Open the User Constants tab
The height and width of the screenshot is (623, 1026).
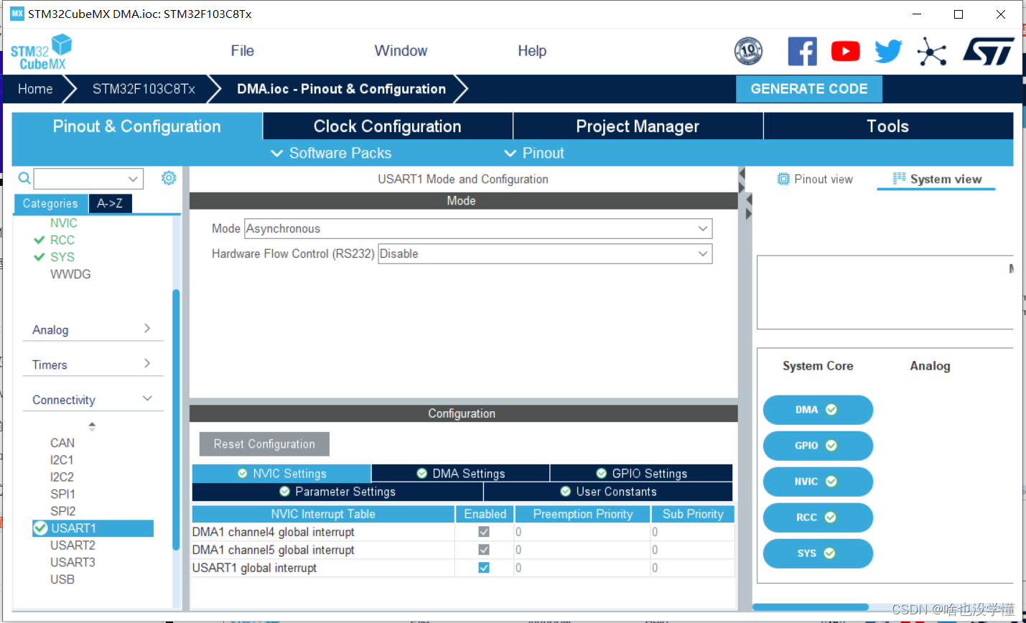(x=608, y=492)
